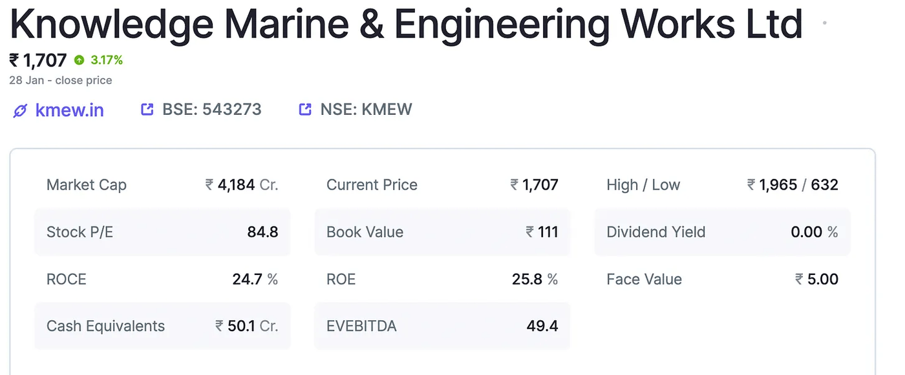Open the BSE: 543273 exchange listing link
This screenshot has width=905, height=375.
[x=211, y=109]
